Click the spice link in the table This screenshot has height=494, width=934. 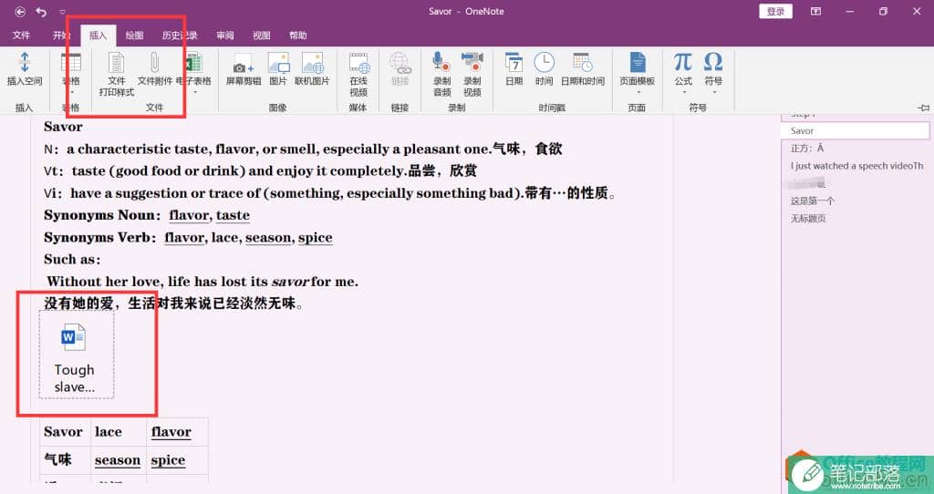click(x=168, y=460)
